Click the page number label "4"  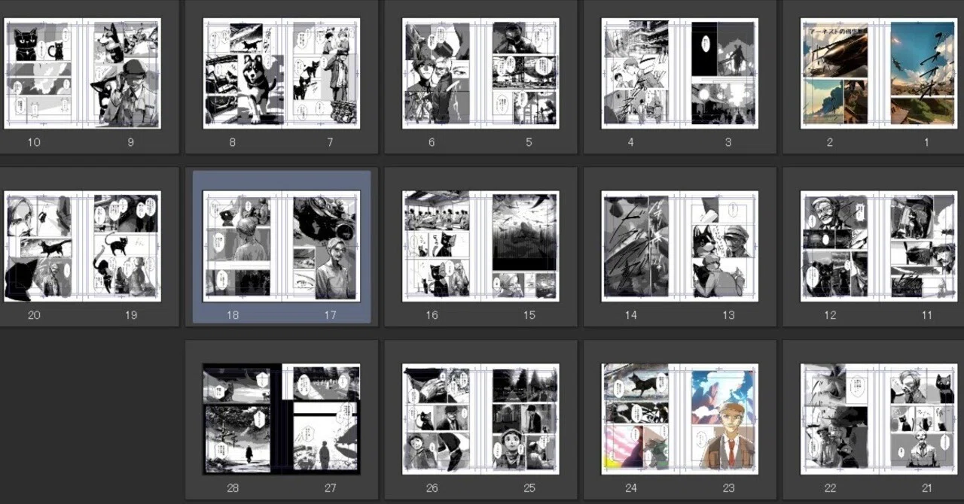pyautogui.click(x=630, y=142)
